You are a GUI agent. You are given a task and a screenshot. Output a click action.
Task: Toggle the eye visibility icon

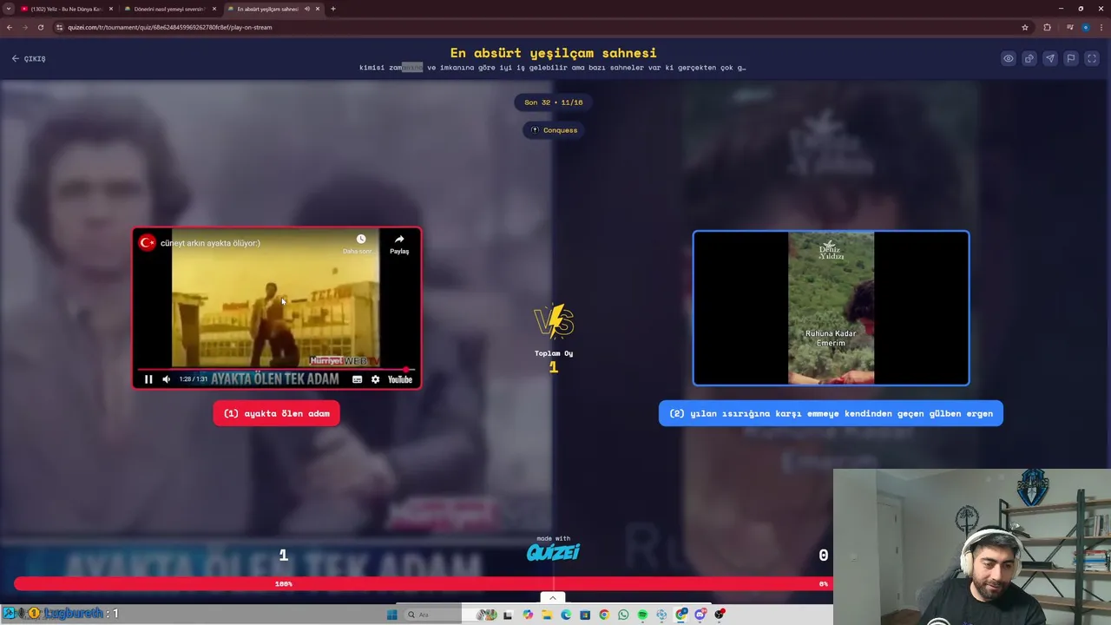click(1008, 58)
